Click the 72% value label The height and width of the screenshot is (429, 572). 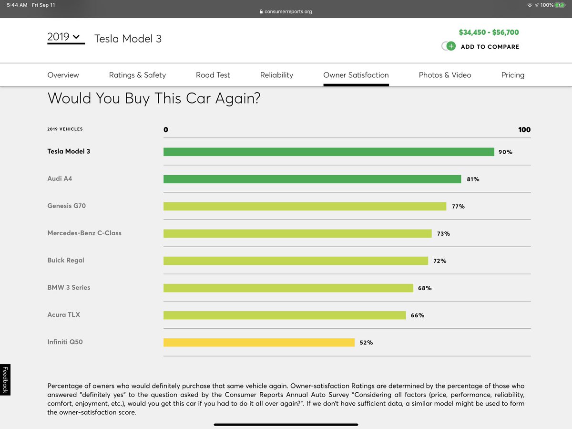[440, 261]
